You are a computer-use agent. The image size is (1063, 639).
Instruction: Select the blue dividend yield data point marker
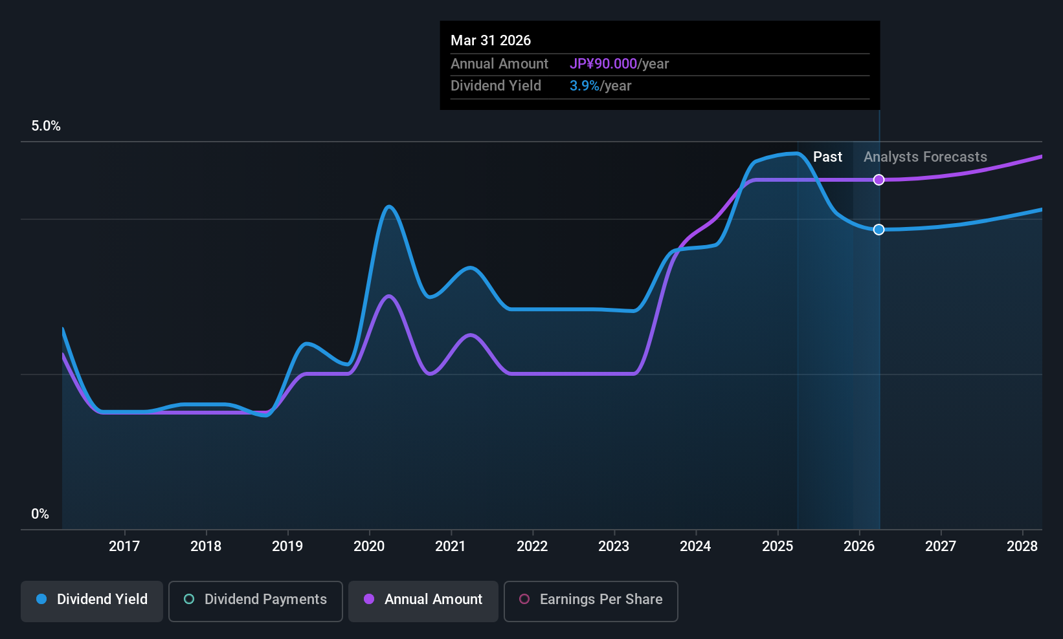click(878, 230)
